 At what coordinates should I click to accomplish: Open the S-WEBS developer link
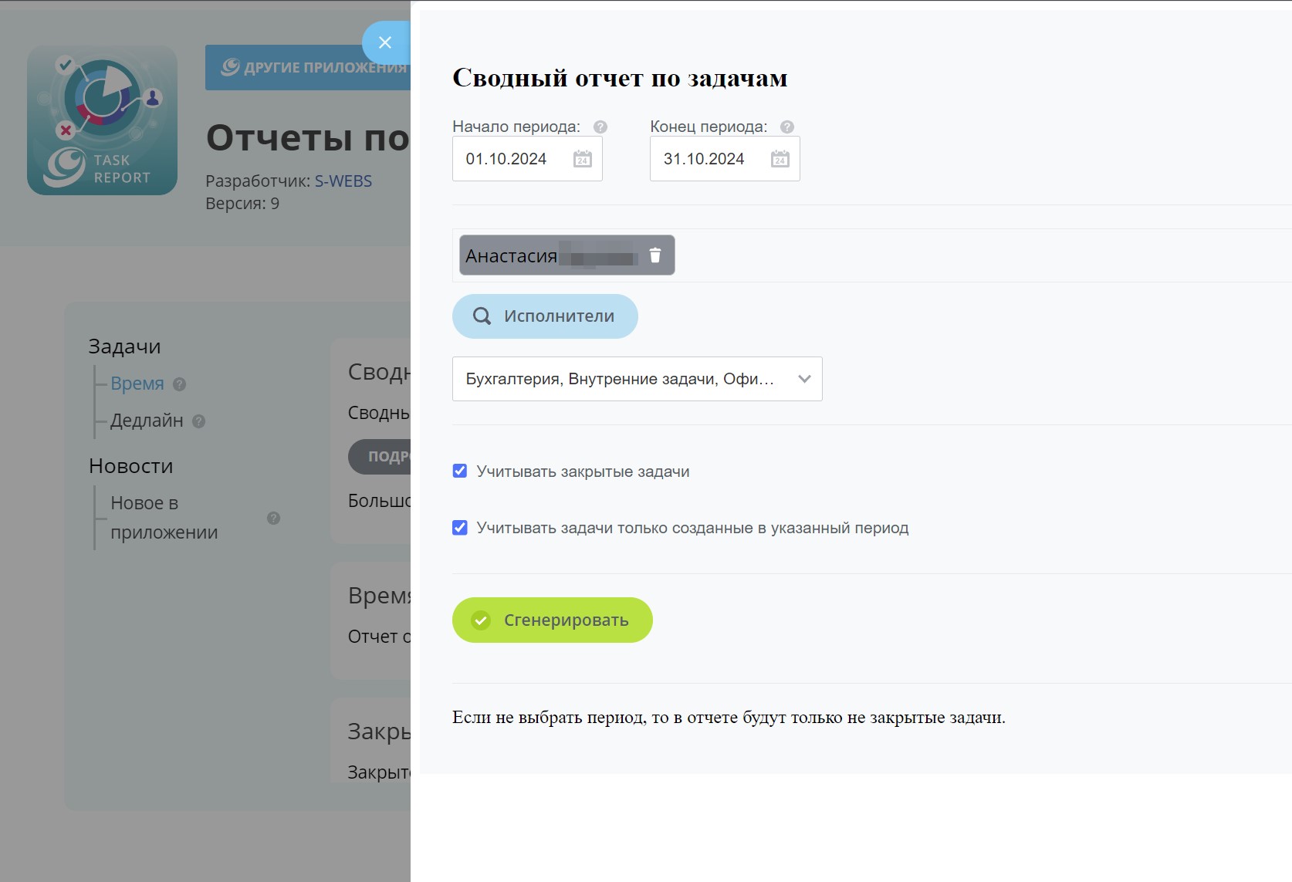[x=343, y=181]
